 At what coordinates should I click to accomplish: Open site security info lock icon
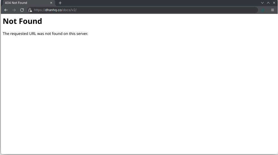(x=30, y=10)
